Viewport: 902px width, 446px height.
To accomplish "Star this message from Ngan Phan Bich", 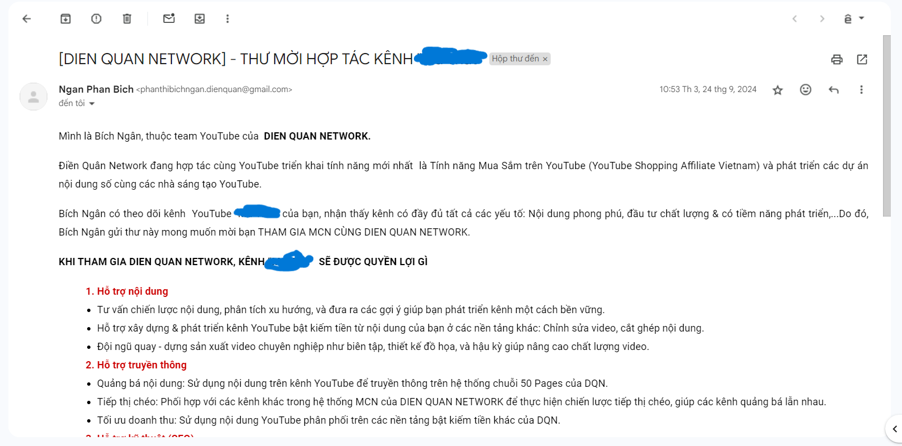I will 777,90.
